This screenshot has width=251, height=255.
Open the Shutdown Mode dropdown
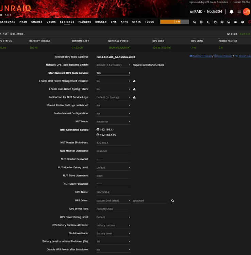pos(113,234)
